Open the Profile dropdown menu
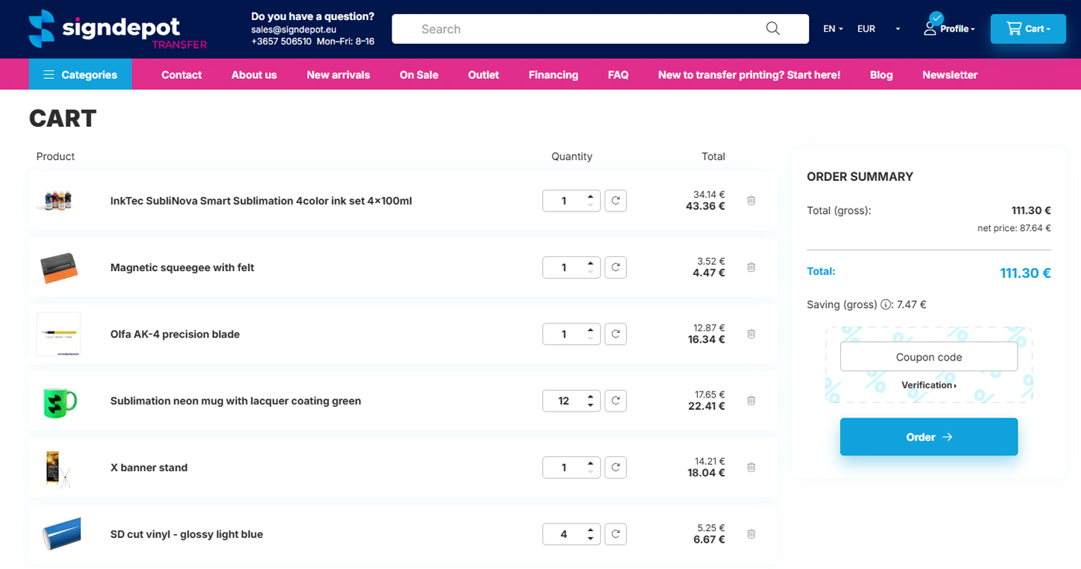Image resolution: width=1081 pixels, height=569 pixels. (951, 29)
